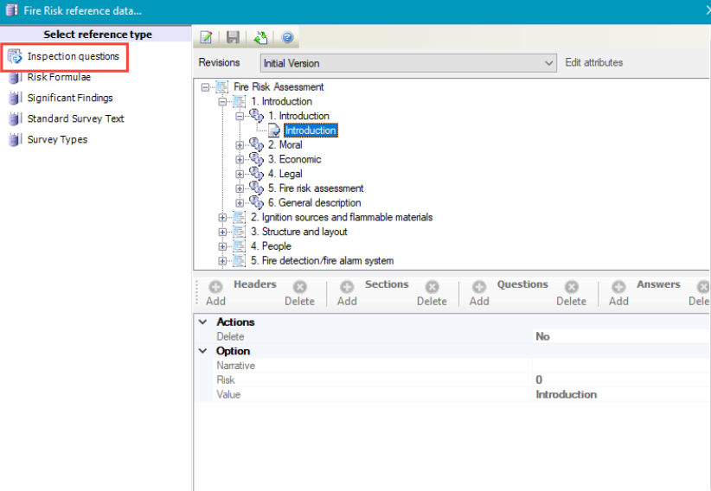The width and height of the screenshot is (711, 491).
Task: Click Add under Answers group
Action: click(x=618, y=293)
